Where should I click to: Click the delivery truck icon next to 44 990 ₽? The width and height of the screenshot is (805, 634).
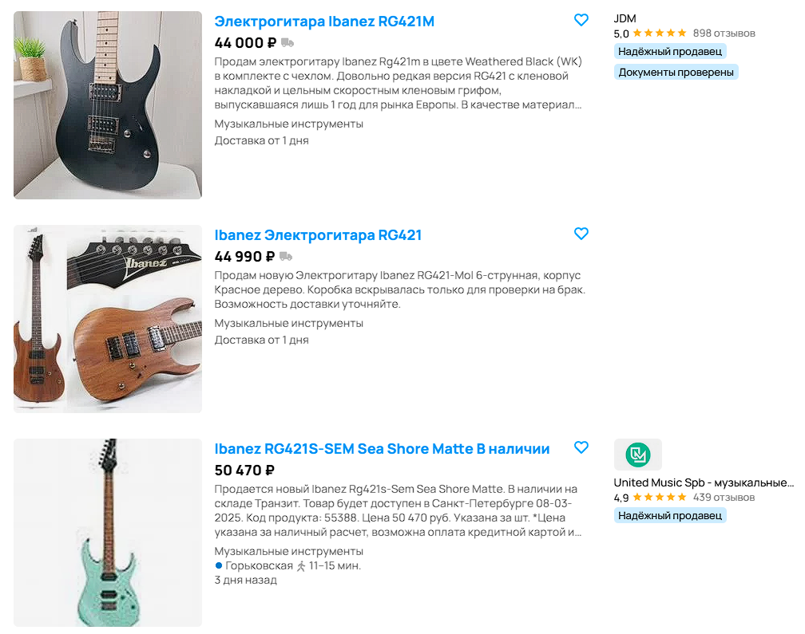pos(286,256)
